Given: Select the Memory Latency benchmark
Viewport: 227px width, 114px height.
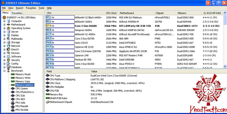Looking at the screenshot, I should [24, 85].
